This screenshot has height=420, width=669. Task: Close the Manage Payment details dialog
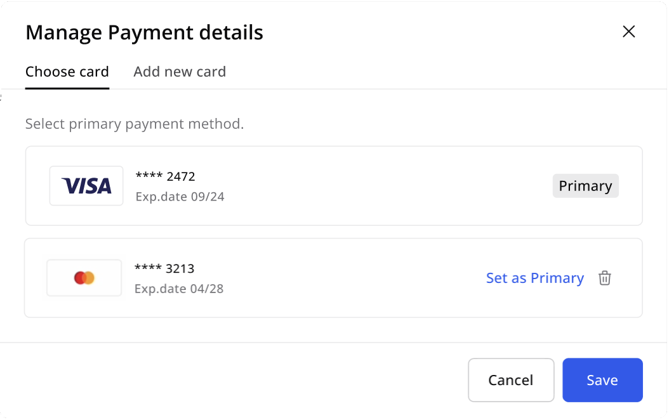[x=628, y=32]
